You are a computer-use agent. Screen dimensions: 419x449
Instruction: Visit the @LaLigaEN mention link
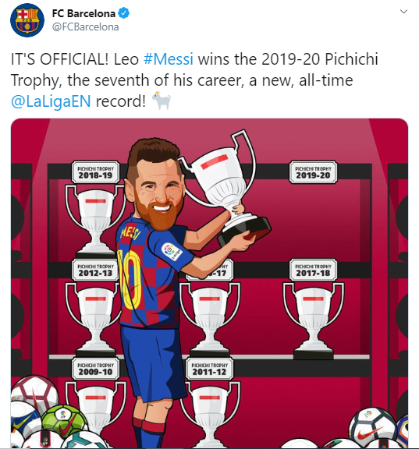click(x=51, y=101)
